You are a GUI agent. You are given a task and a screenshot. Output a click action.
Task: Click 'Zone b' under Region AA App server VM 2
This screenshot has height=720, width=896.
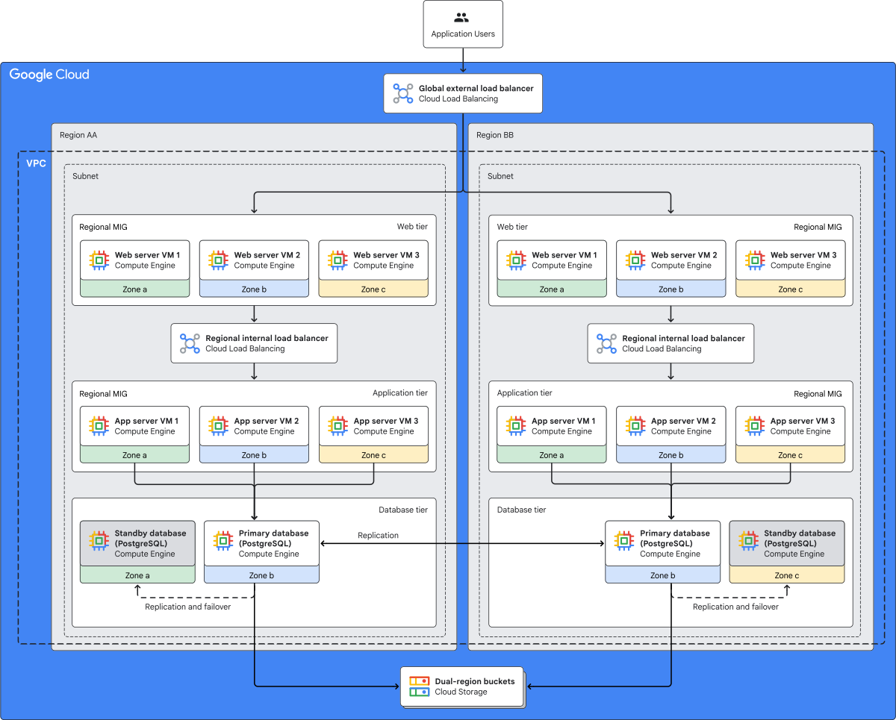click(x=254, y=455)
